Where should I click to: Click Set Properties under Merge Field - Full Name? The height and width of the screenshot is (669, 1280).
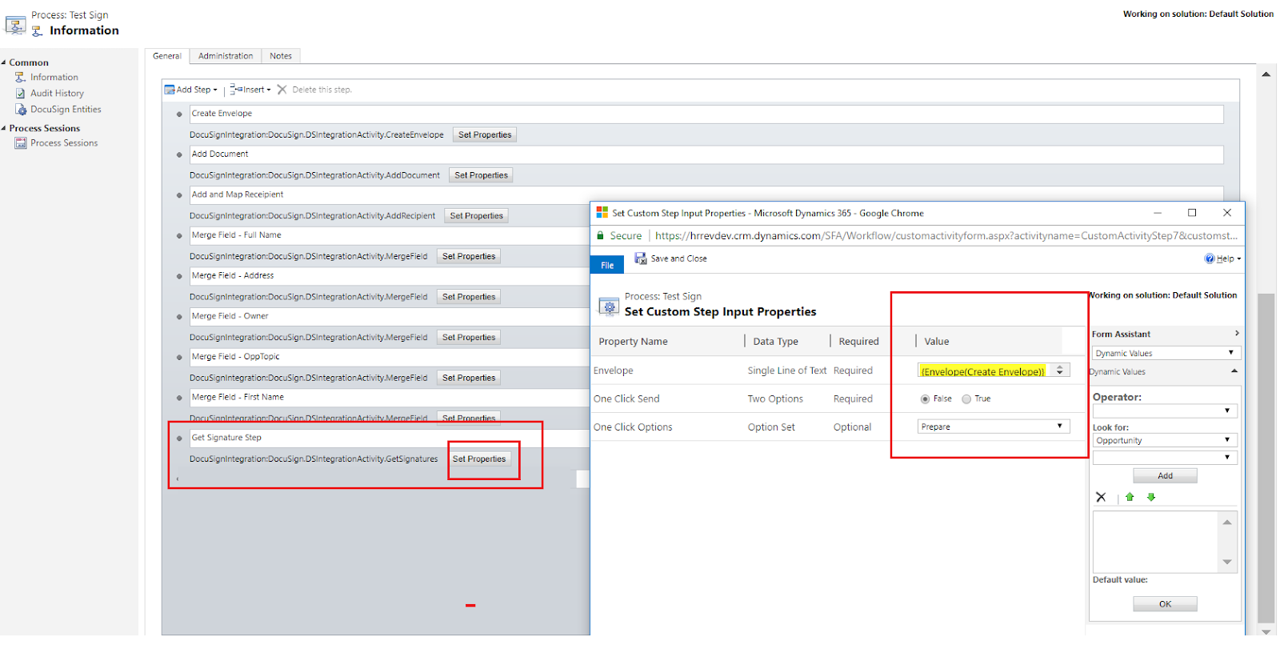(x=469, y=256)
